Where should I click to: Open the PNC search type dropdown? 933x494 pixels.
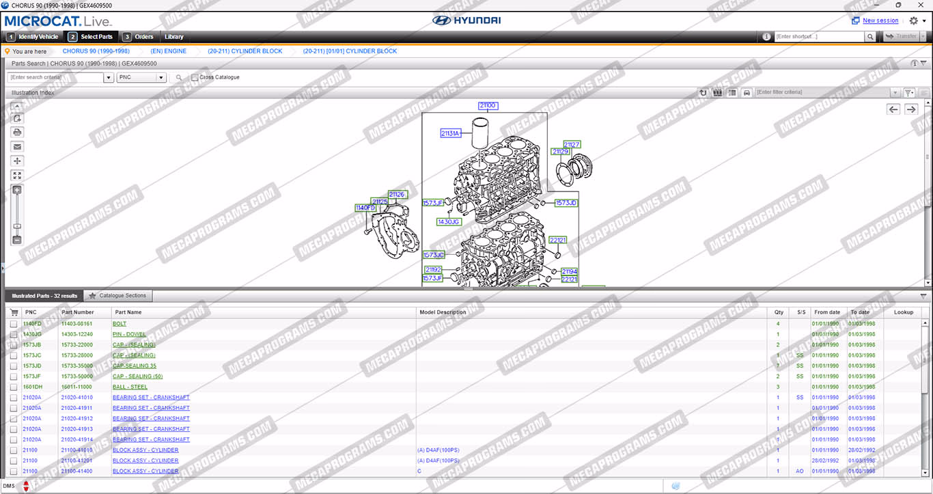161,78
